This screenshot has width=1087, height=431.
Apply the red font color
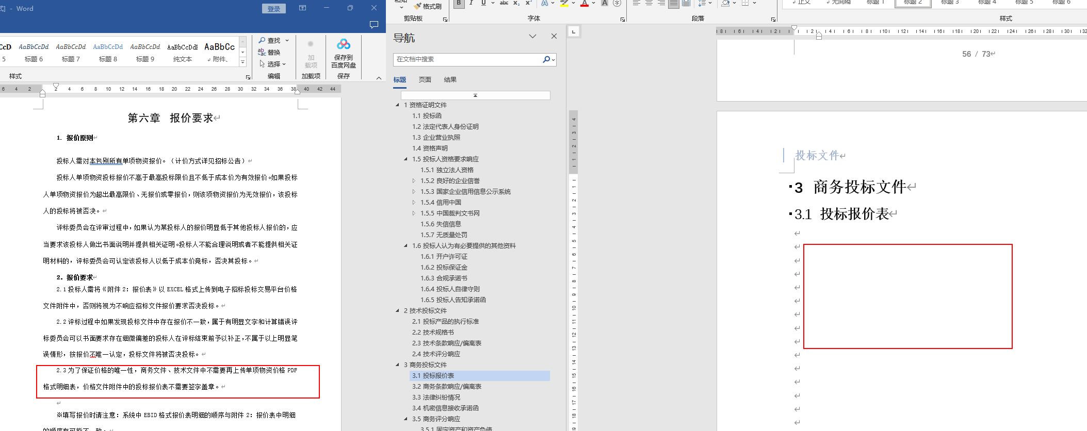click(585, 3)
